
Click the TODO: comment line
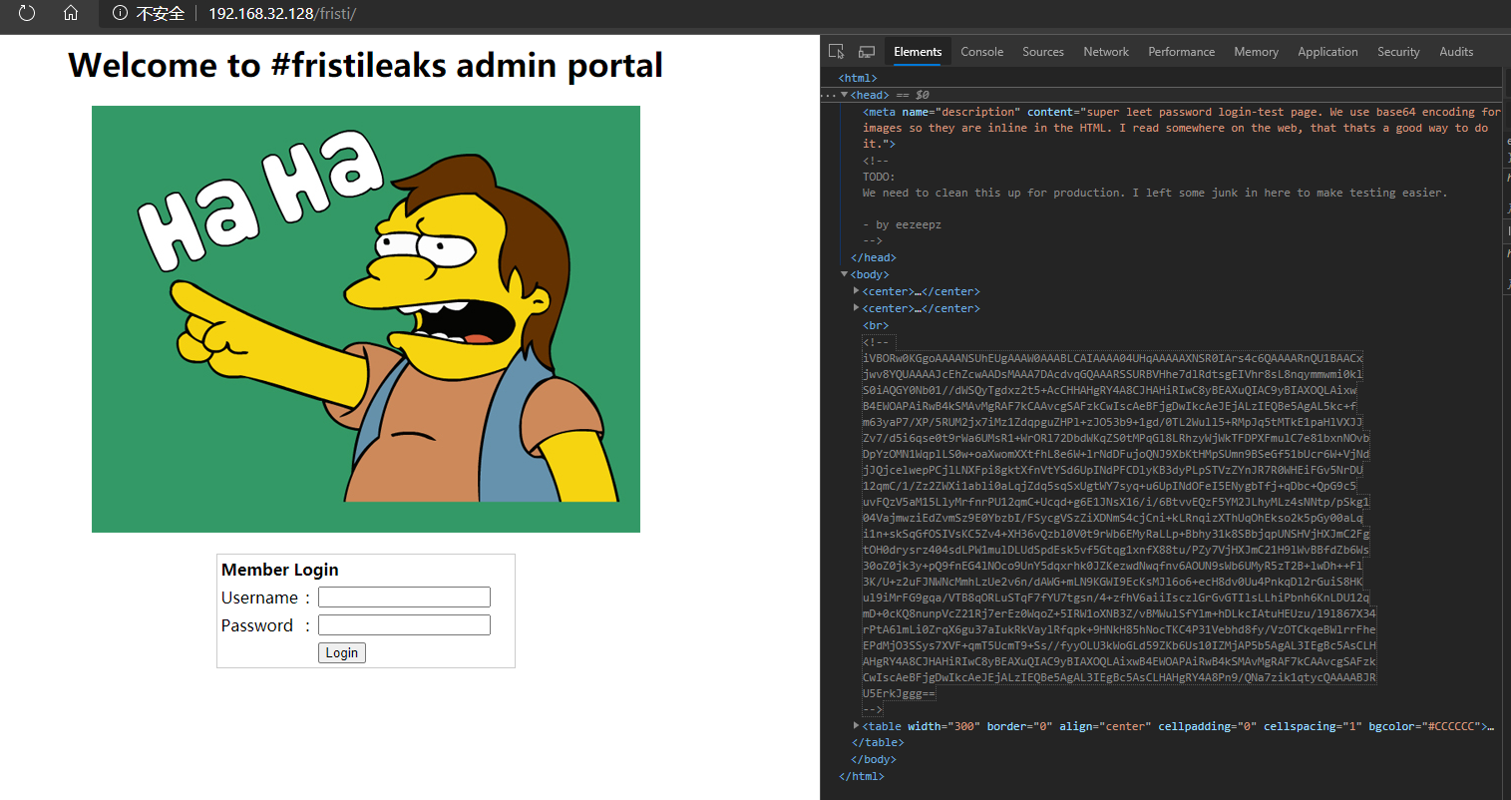(x=879, y=177)
